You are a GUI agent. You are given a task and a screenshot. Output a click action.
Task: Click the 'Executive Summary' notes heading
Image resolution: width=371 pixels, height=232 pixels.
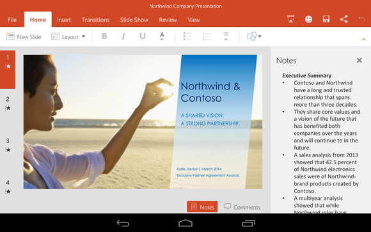pos(306,75)
